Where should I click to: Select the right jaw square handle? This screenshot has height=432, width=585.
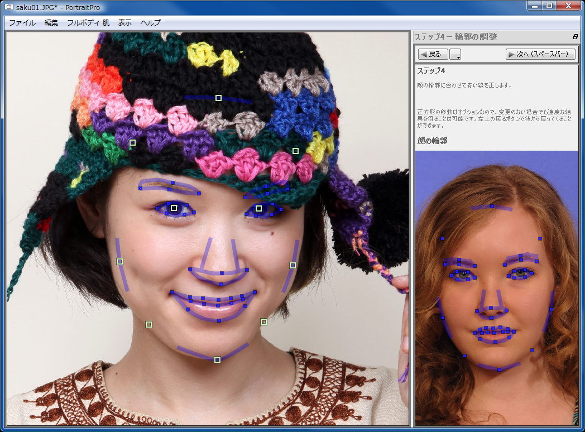pos(264,321)
